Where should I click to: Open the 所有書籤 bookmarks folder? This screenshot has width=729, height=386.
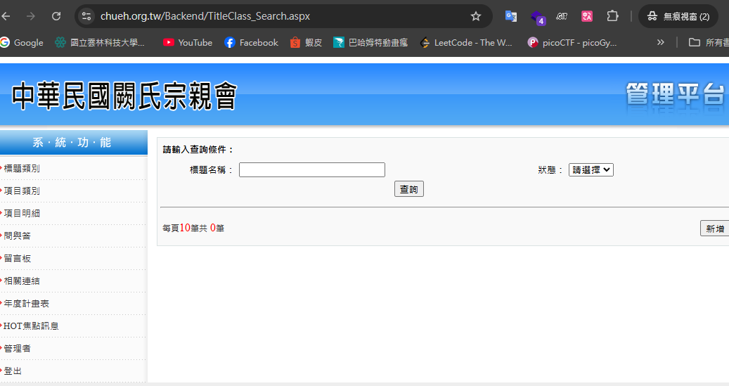(x=709, y=42)
